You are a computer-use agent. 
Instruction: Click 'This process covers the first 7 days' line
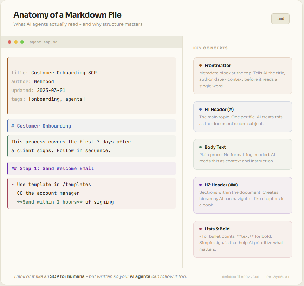point(71,142)
